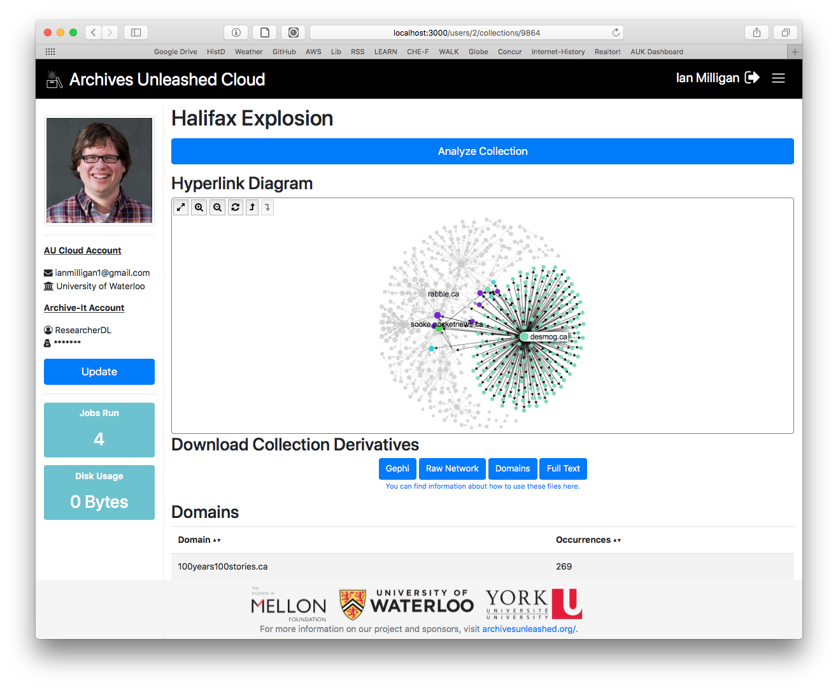The width and height of the screenshot is (838, 690).
Task: Open the hamburger navigation menu
Action: 778,78
